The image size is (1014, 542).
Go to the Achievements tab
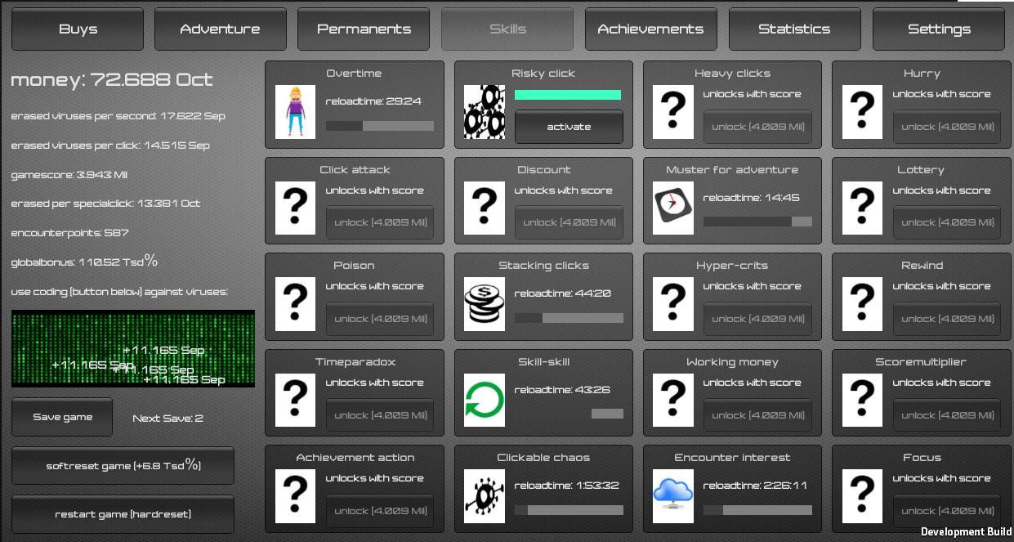pos(651,29)
